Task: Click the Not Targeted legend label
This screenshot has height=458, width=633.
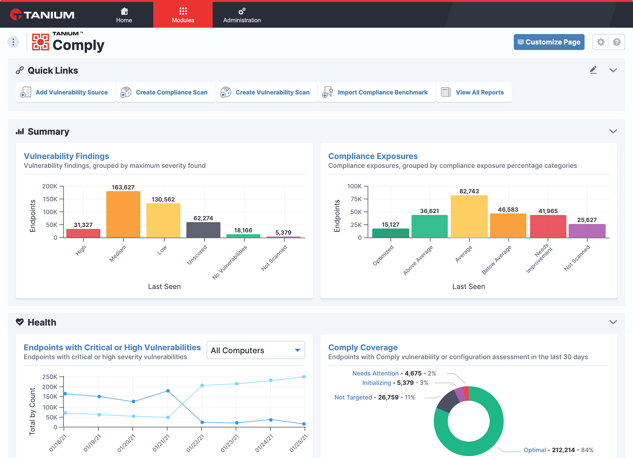Action: point(353,397)
